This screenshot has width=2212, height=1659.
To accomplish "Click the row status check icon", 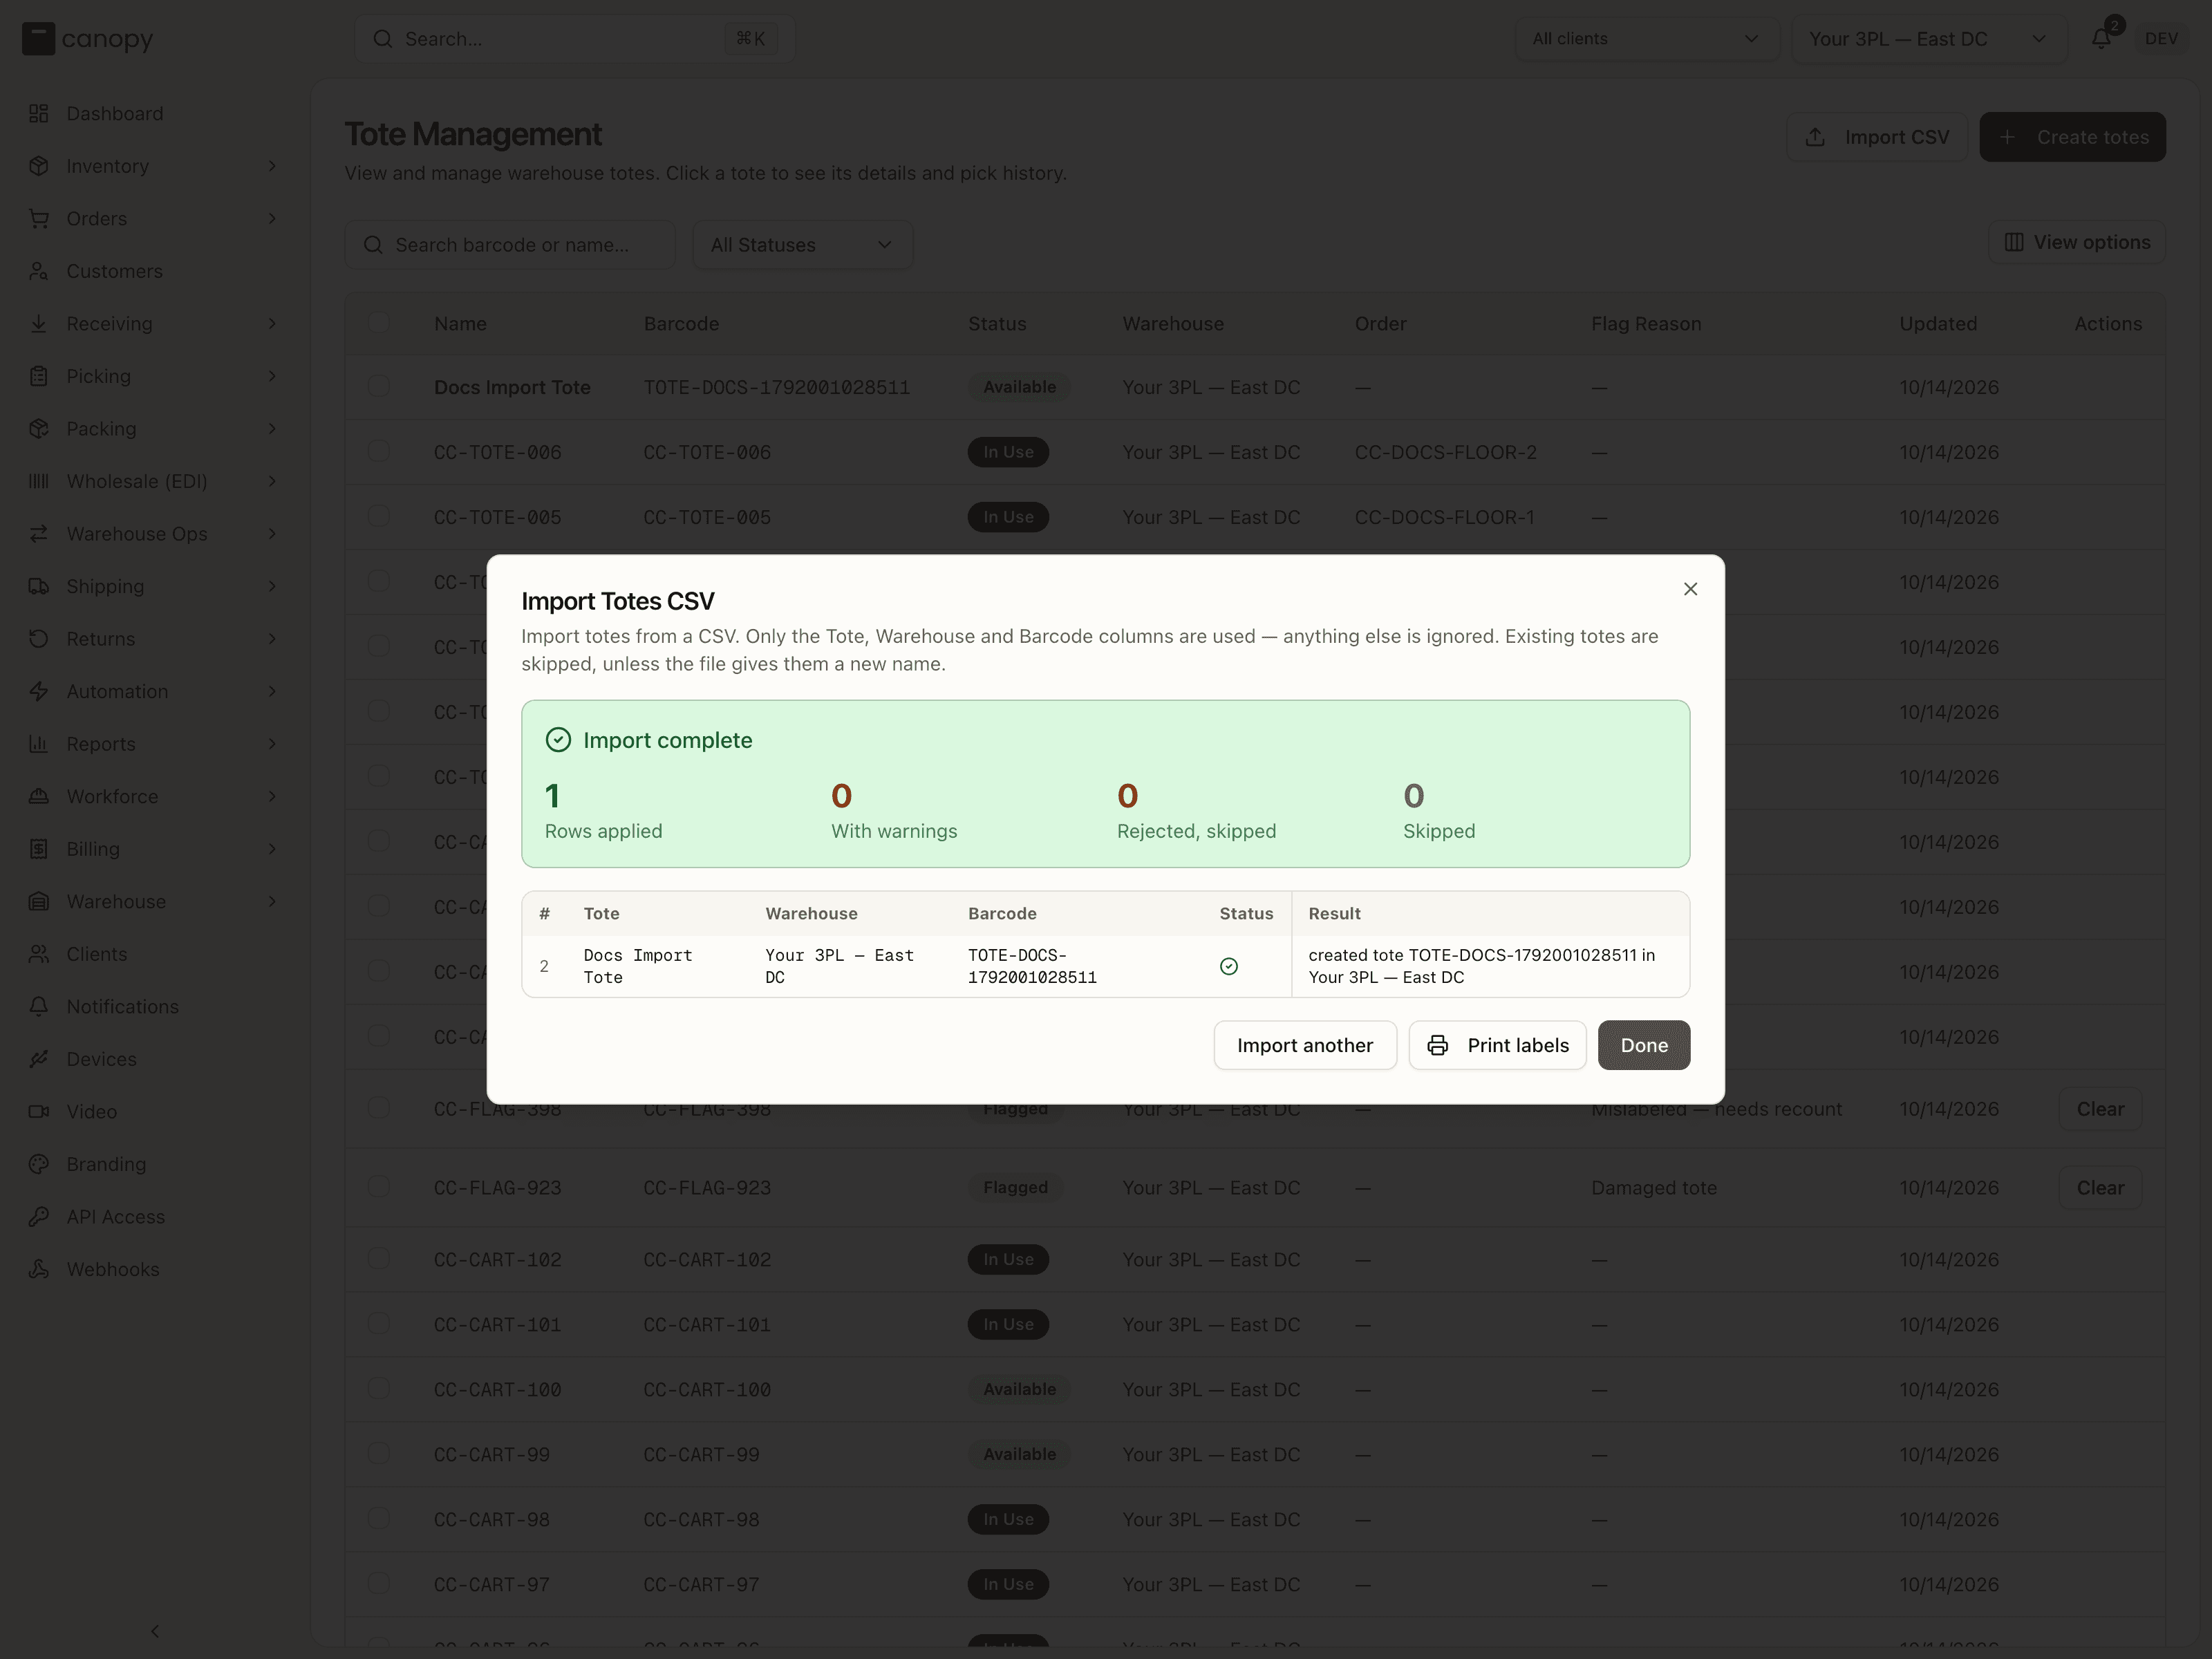I will [1229, 966].
